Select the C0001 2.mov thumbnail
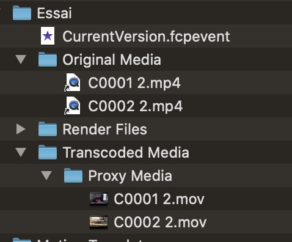 tap(98, 199)
